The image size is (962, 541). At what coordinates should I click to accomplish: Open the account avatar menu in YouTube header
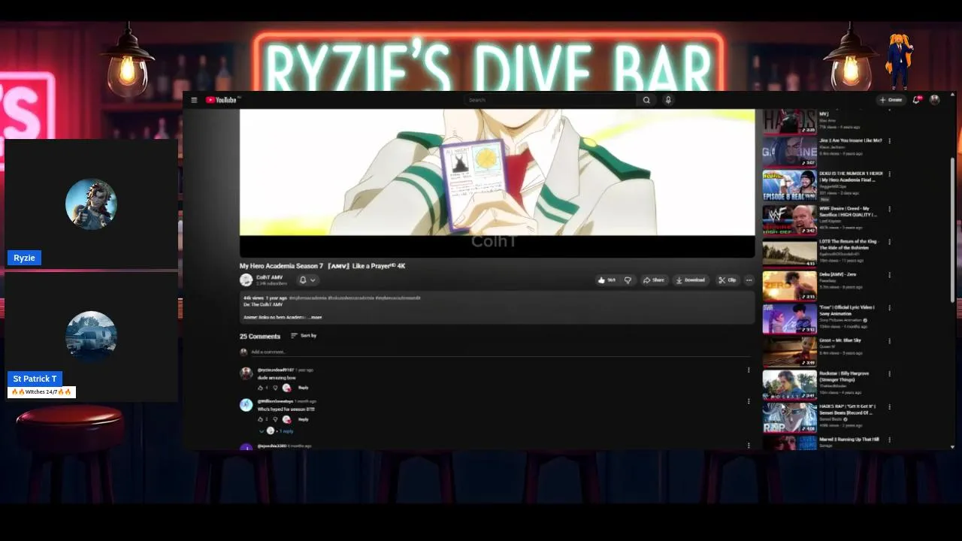pos(935,100)
